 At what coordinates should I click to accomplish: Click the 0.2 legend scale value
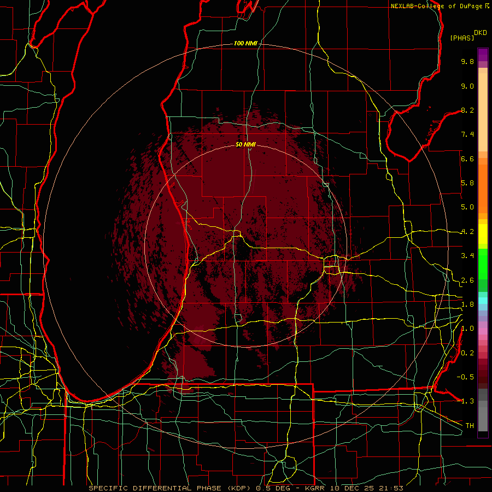point(467,353)
